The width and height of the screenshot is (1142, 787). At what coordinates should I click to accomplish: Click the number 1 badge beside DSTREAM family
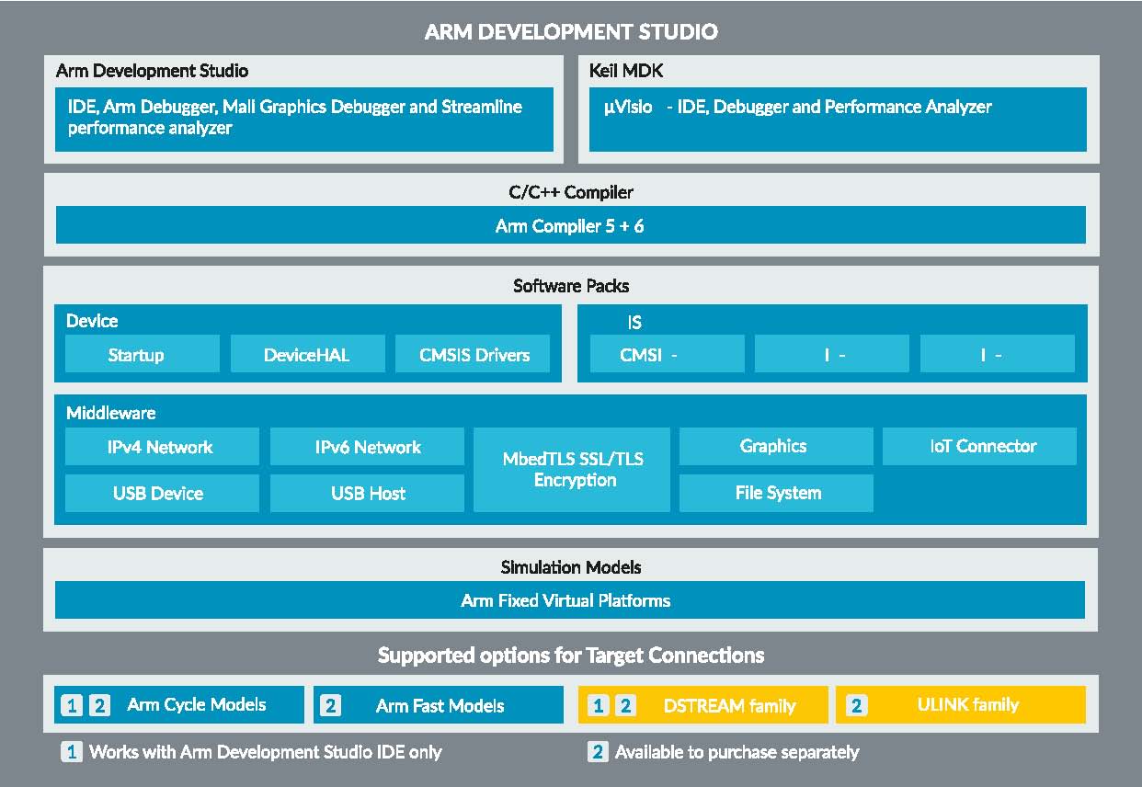pyautogui.click(x=598, y=706)
